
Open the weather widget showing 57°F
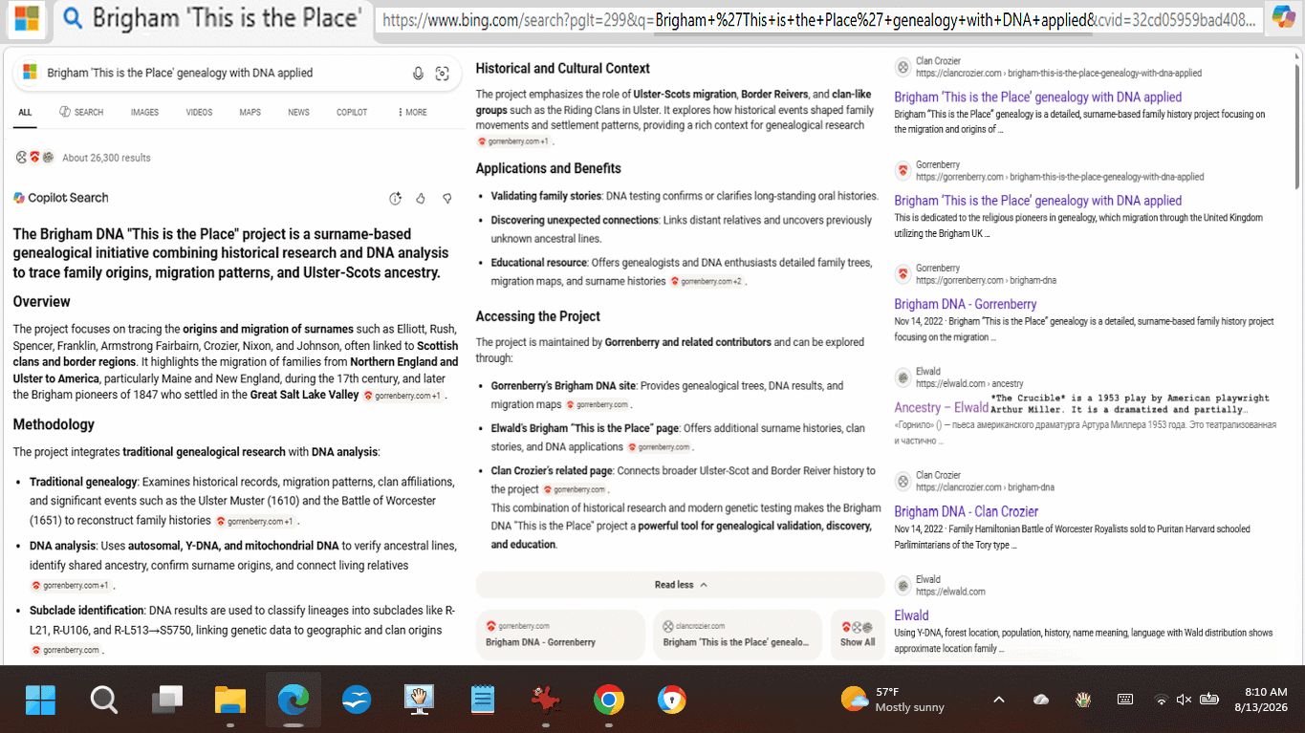coord(892,700)
